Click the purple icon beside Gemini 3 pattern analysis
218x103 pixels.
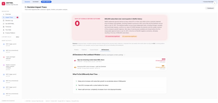[4, 65]
